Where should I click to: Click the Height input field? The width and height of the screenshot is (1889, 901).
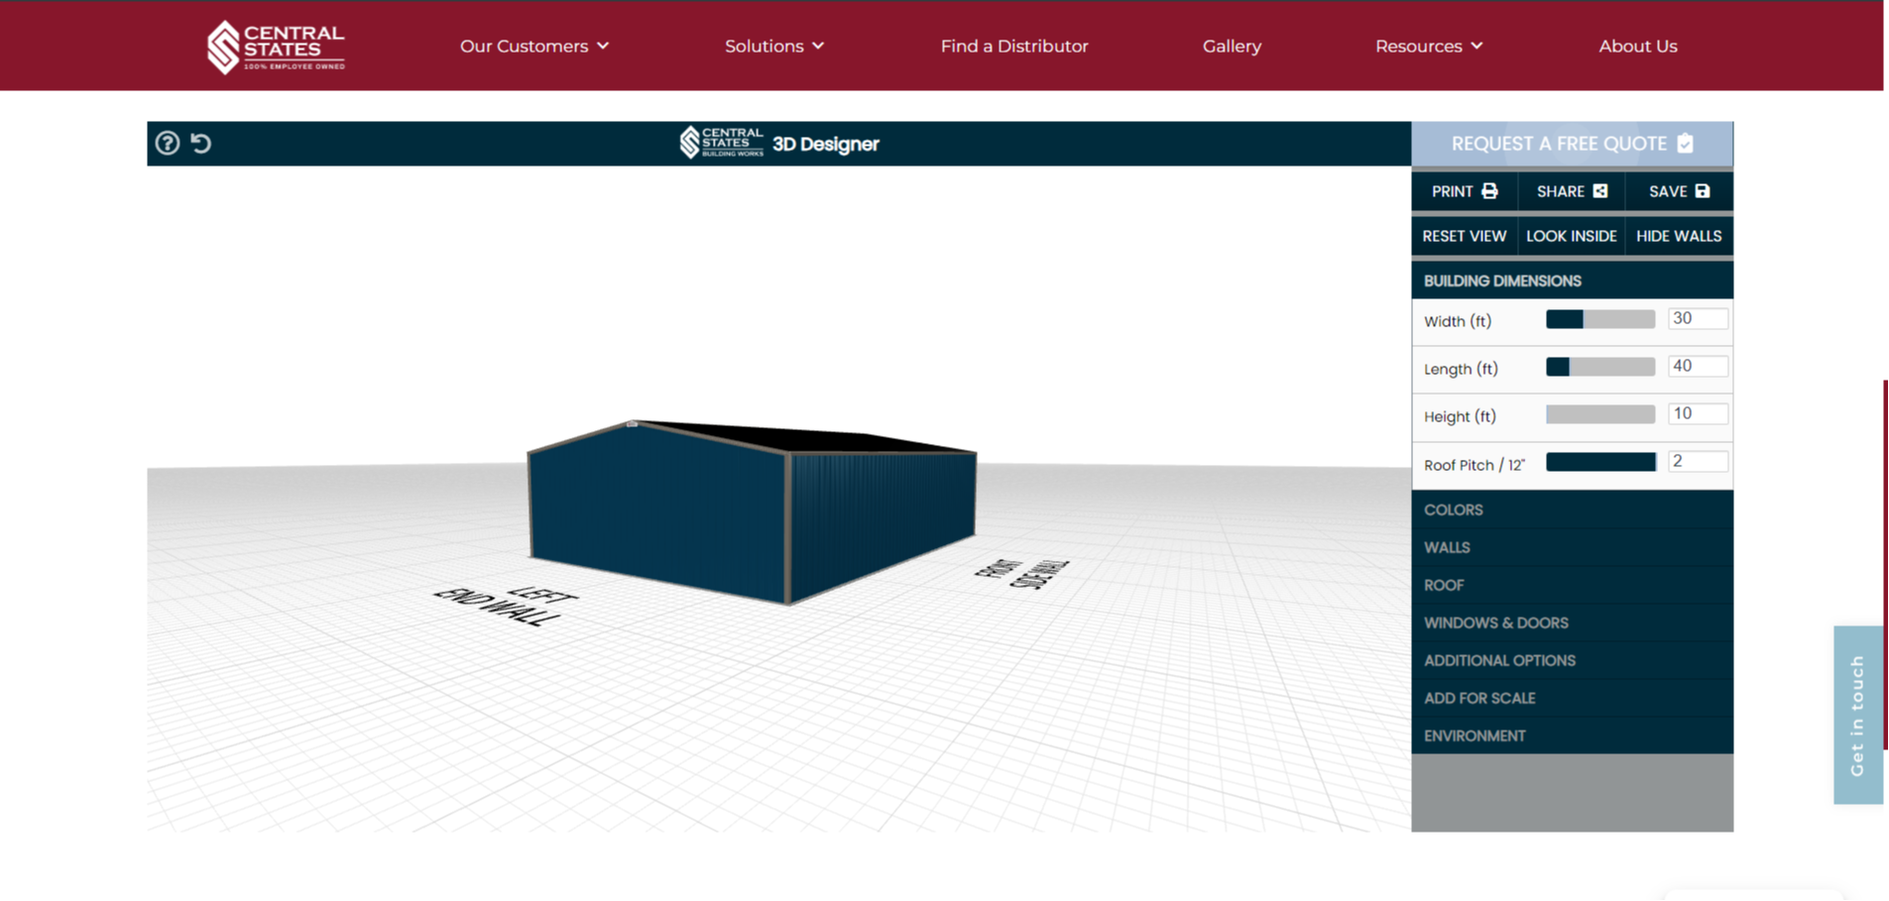click(1698, 413)
